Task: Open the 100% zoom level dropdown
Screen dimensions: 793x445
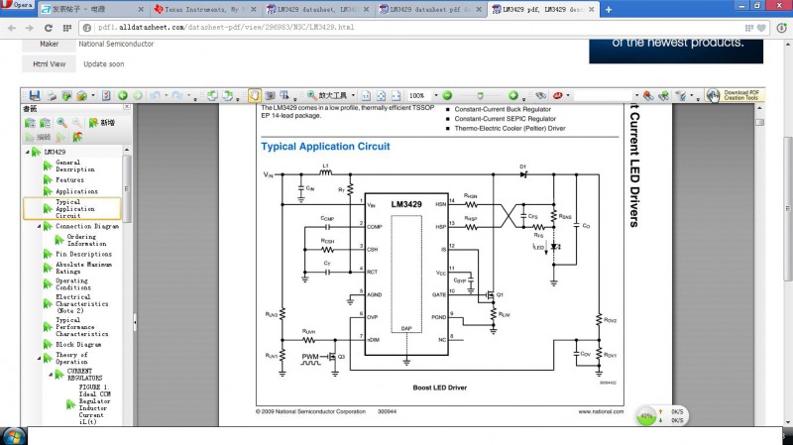Action: pos(436,95)
